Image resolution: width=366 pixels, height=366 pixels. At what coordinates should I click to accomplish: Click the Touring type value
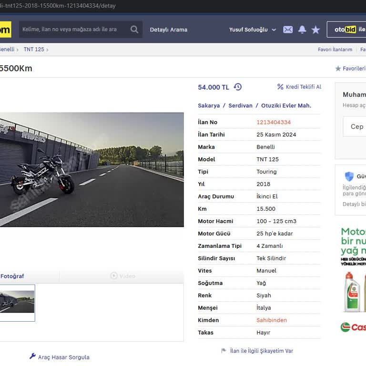(x=266, y=172)
